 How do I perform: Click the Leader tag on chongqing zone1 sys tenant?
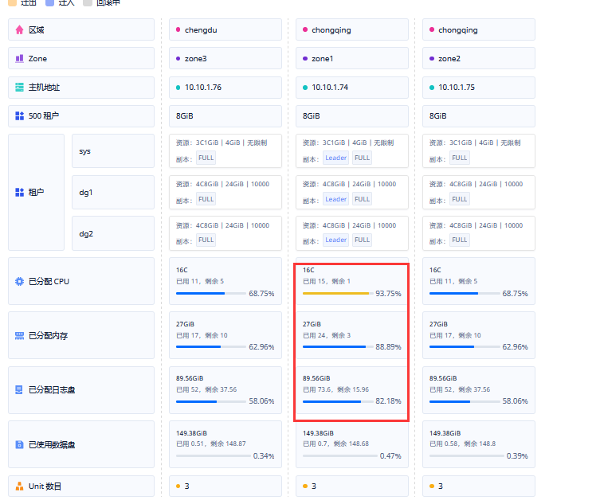pyautogui.click(x=335, y=158)
